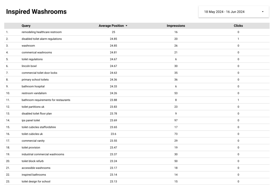Screen dimensions: 275x185
Task: Click the Average Position column header
Action: tap(111, 26)
